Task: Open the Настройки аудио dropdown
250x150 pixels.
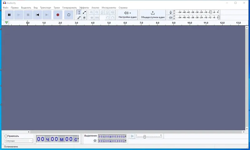Action: 127,15
